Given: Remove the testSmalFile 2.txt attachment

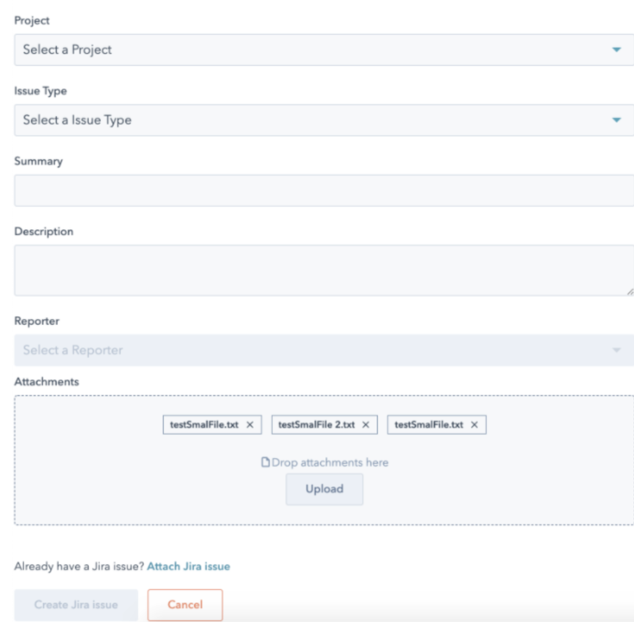Looking at the screenshot, I should coord(366,425).
